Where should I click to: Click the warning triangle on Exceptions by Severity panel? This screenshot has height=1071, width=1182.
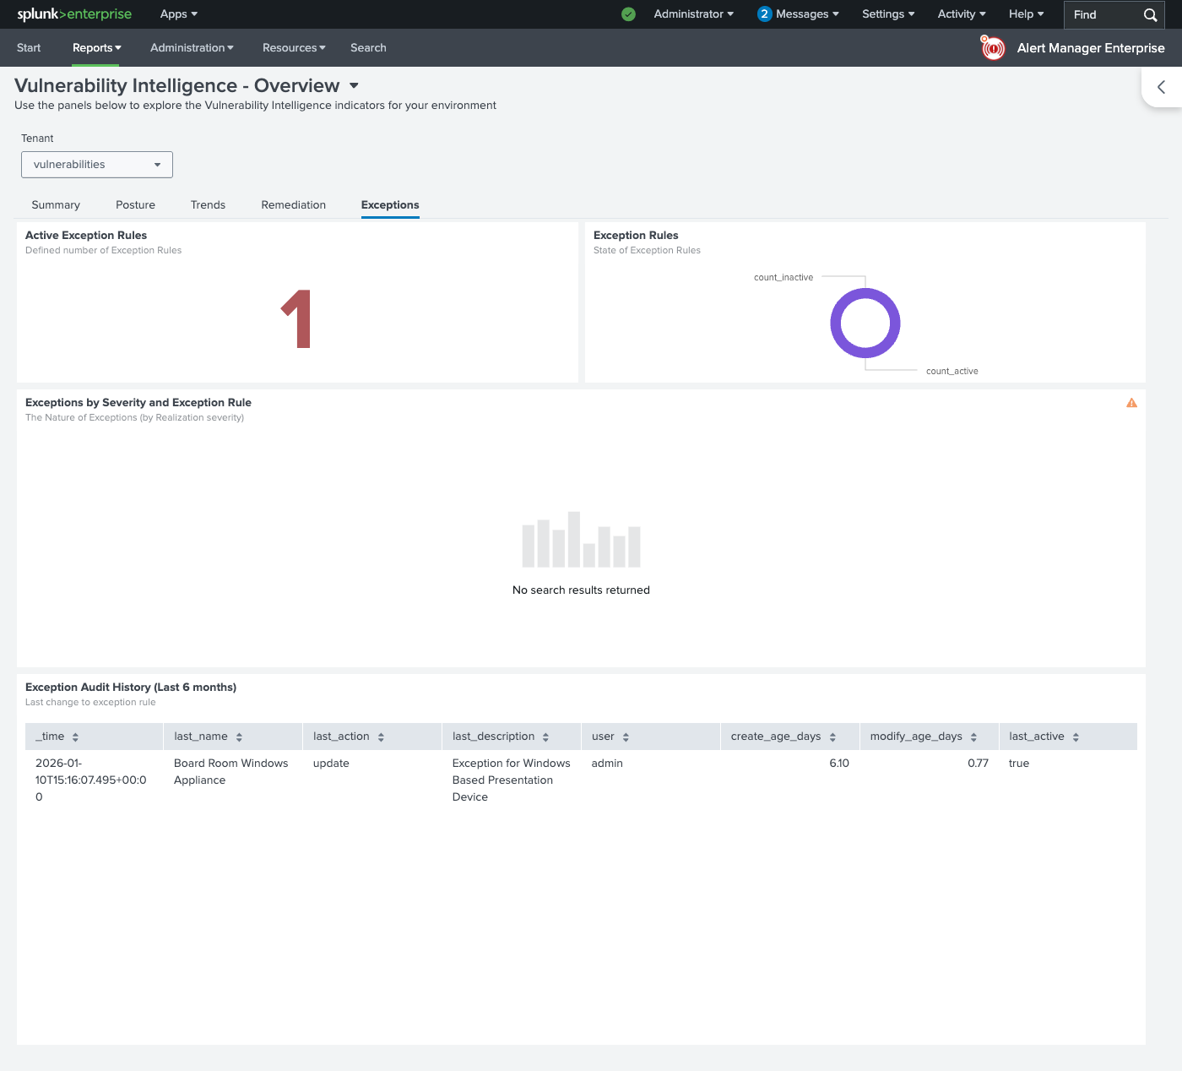pos(1131,403)
